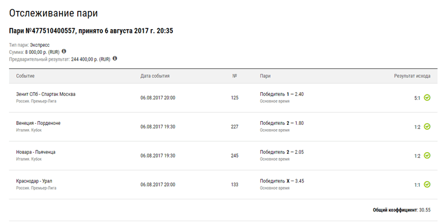Click event number 125
This screenshot has width=443, height=223.
click(234, 98)
